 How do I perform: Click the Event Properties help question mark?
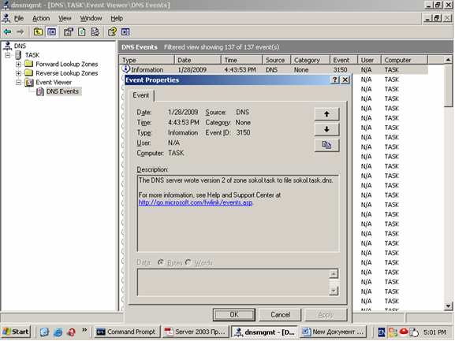click(335, 80)
